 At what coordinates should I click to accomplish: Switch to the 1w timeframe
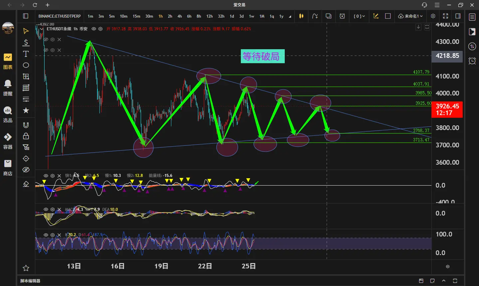(x=251, y=16)
